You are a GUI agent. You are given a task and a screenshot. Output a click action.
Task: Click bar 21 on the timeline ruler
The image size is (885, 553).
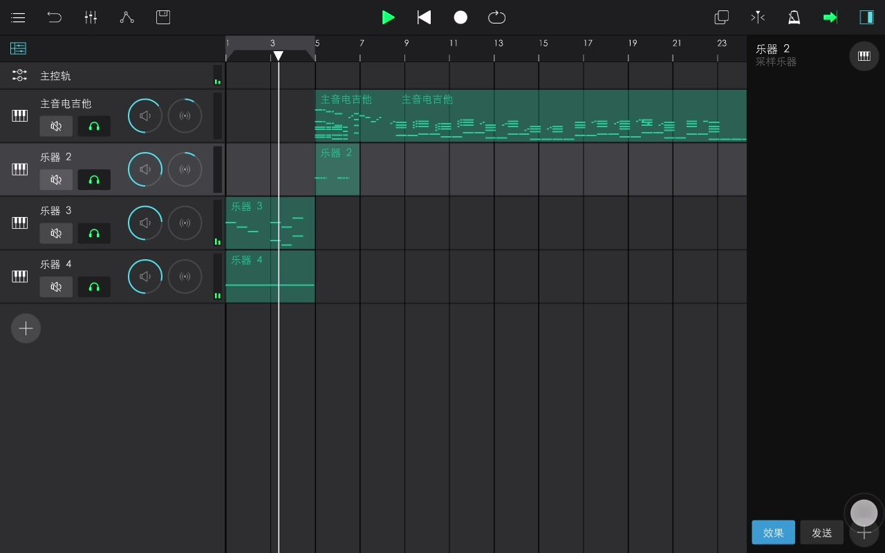(677, 43)
